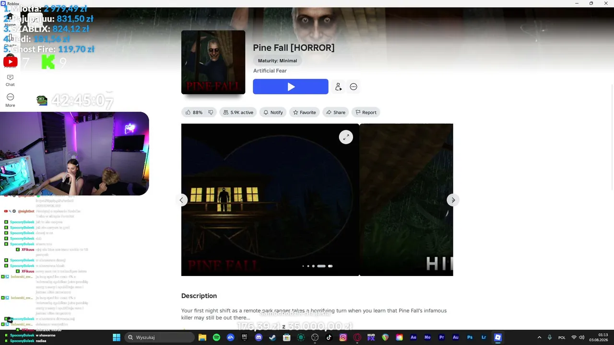Open Epic Games Launcher from the taskbar
This screenshot has width=614, height=345.
(x=245, y=337)
